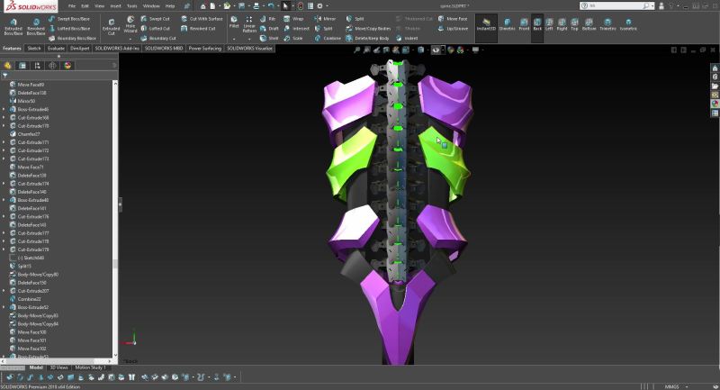
Task: Click the Rib tool
Action: (267, 19)
